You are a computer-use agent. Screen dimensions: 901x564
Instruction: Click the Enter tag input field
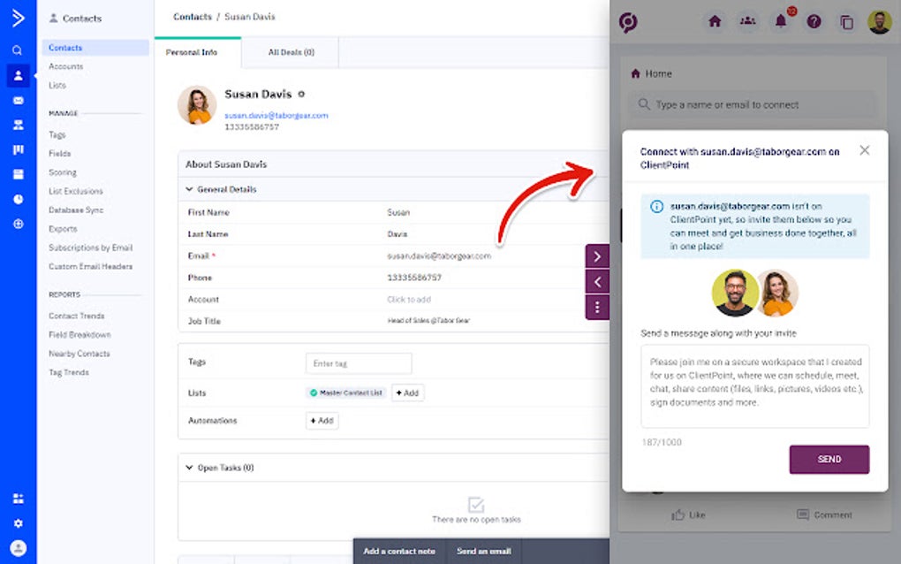358,363
